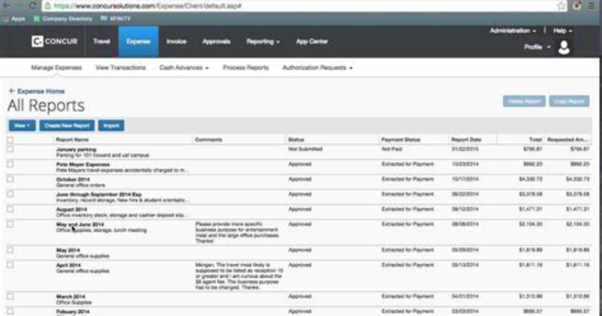This screenshot has width=602, height=316.
Task: Open the "August 2014" report name
Action: tap(71, 209)
